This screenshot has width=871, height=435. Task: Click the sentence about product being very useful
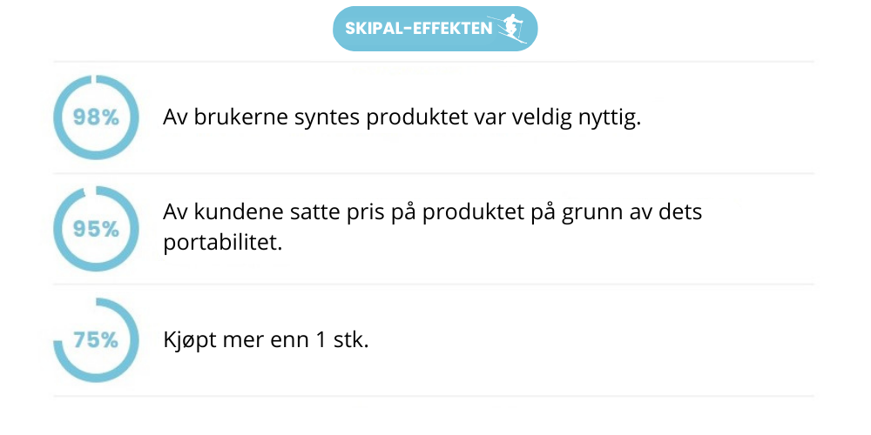(x=402, y=117)
